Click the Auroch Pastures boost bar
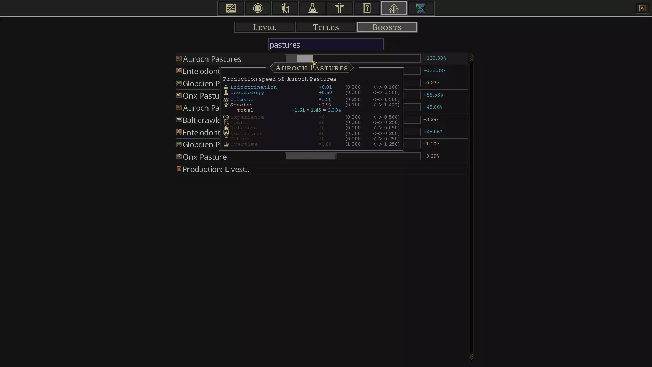This screenshot has width=652, height=367. [x=352, y=58]
